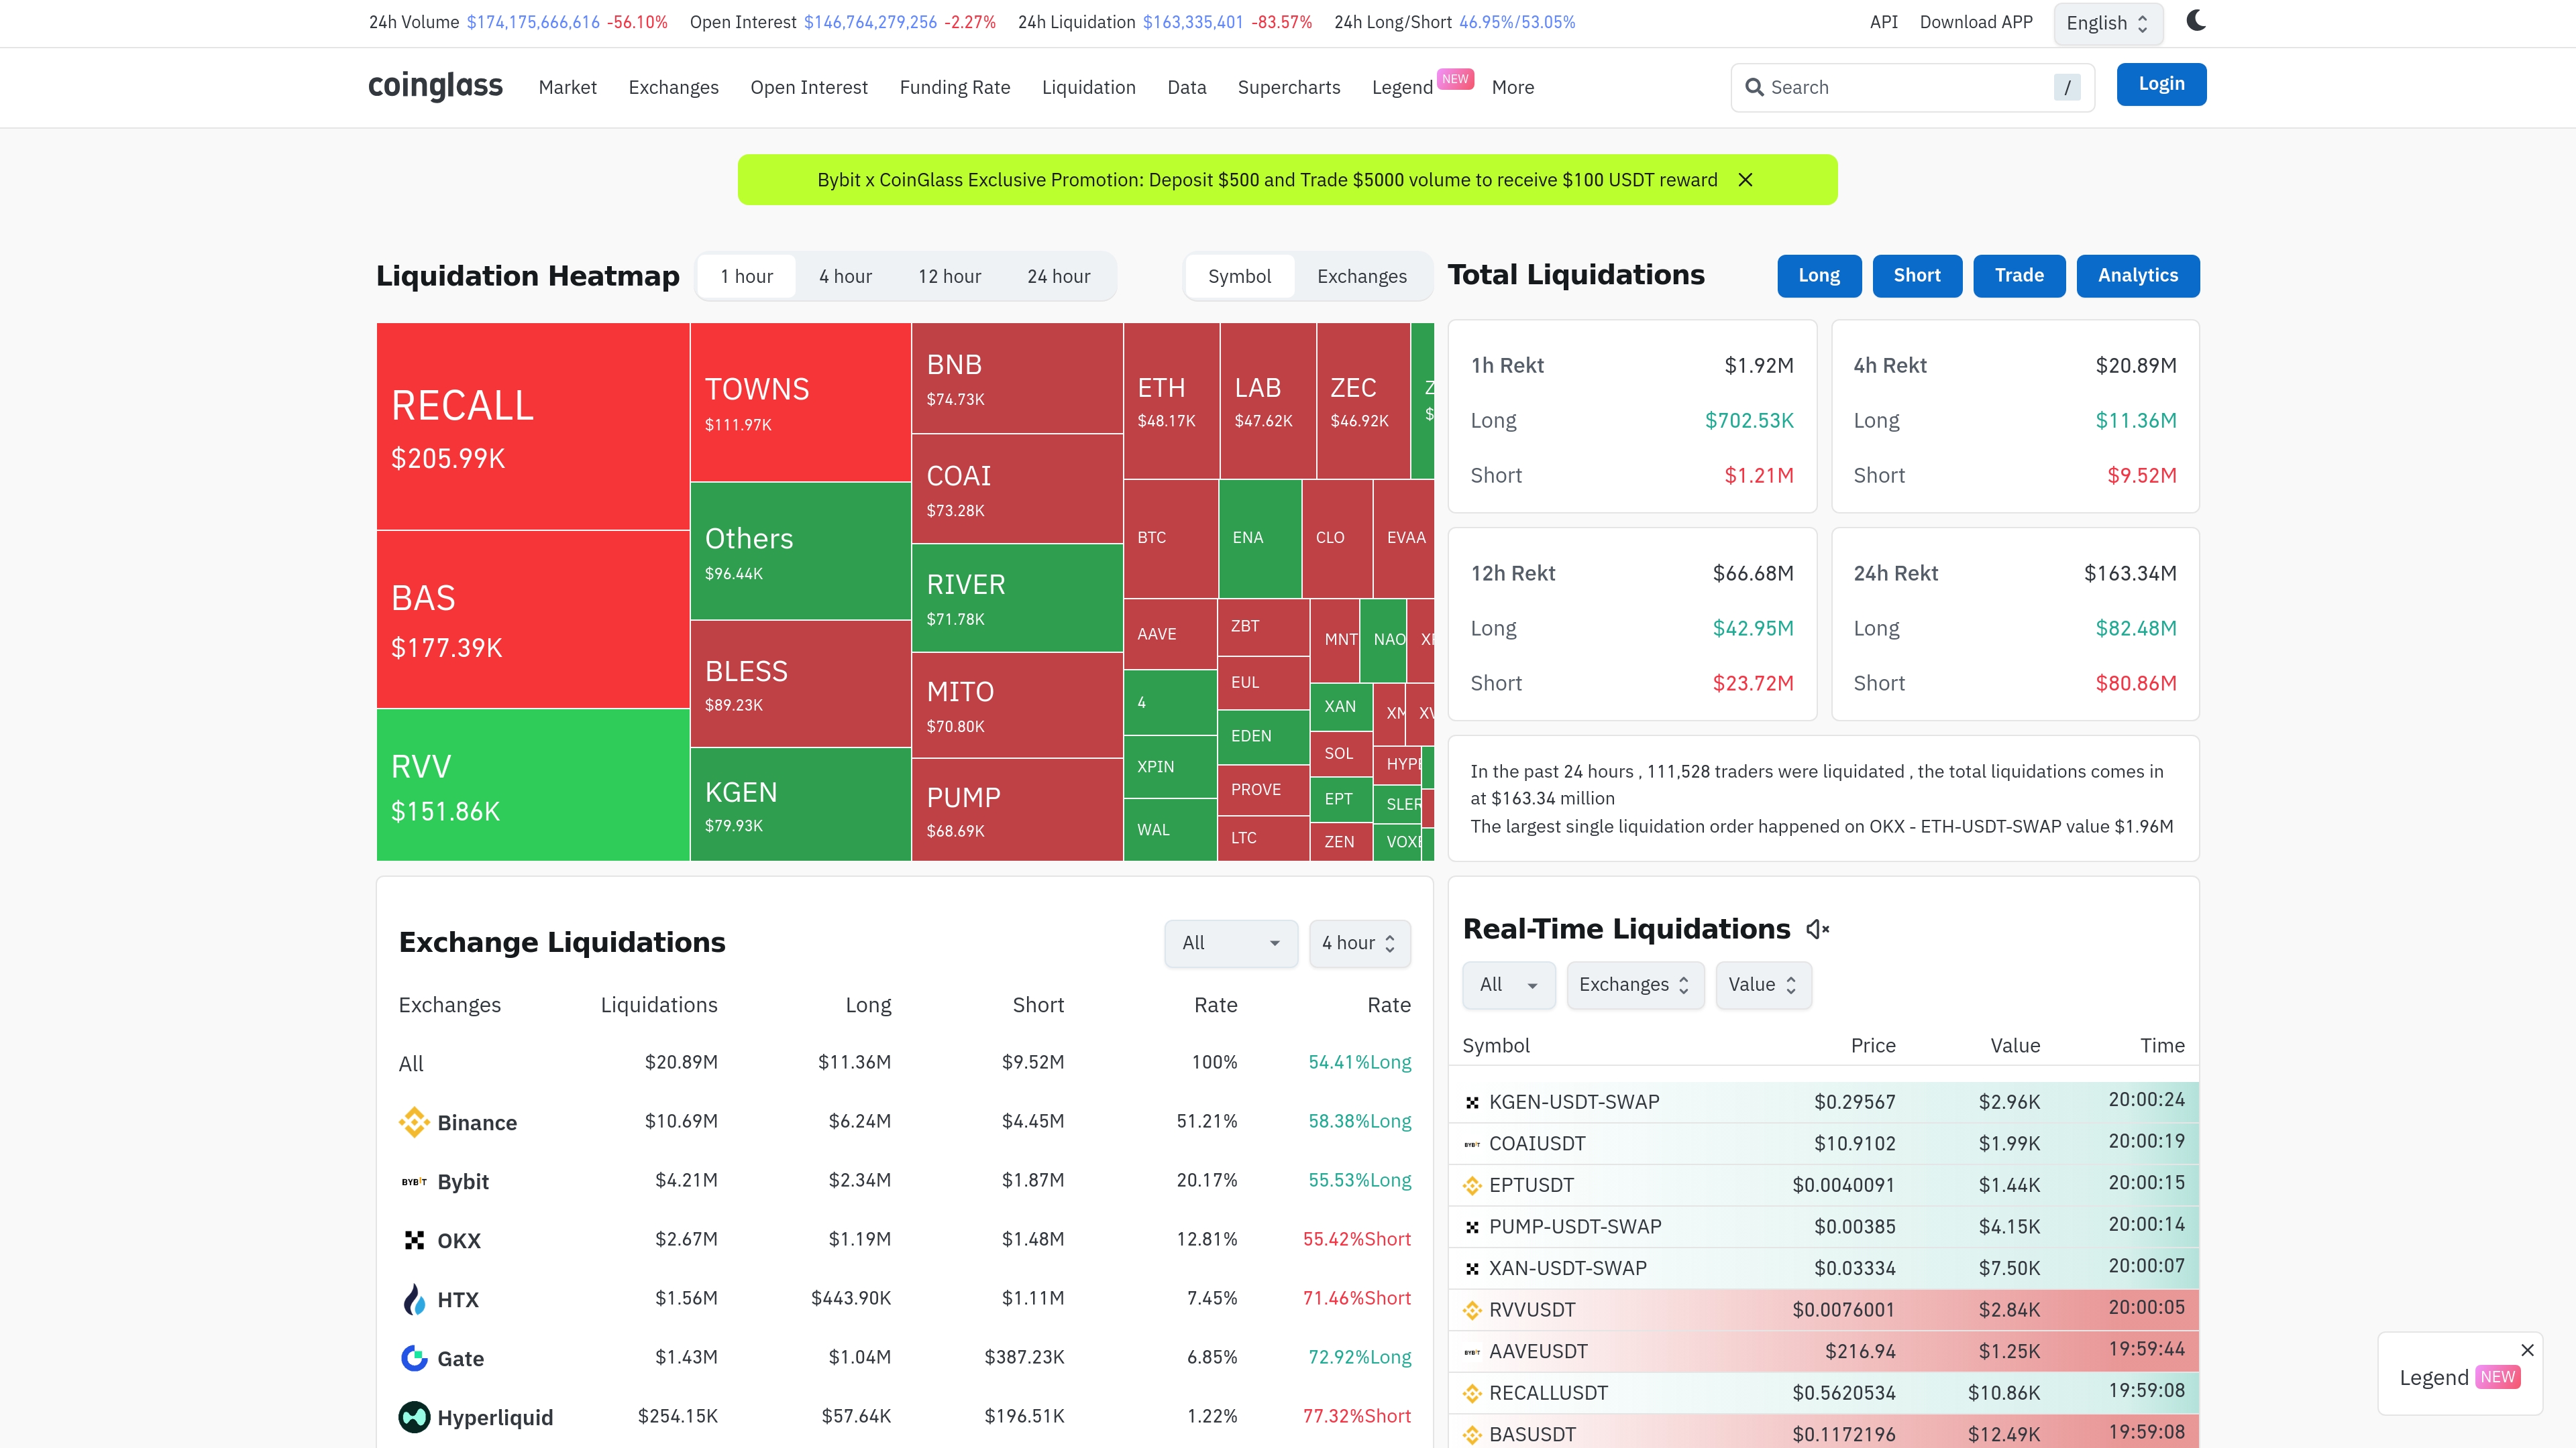Click the Binance exchange logo

414,1122
